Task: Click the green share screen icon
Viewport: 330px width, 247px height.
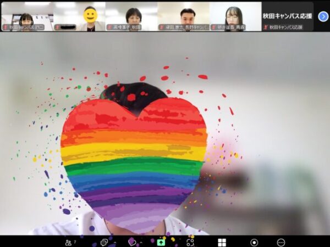Action: click(161, 242)
